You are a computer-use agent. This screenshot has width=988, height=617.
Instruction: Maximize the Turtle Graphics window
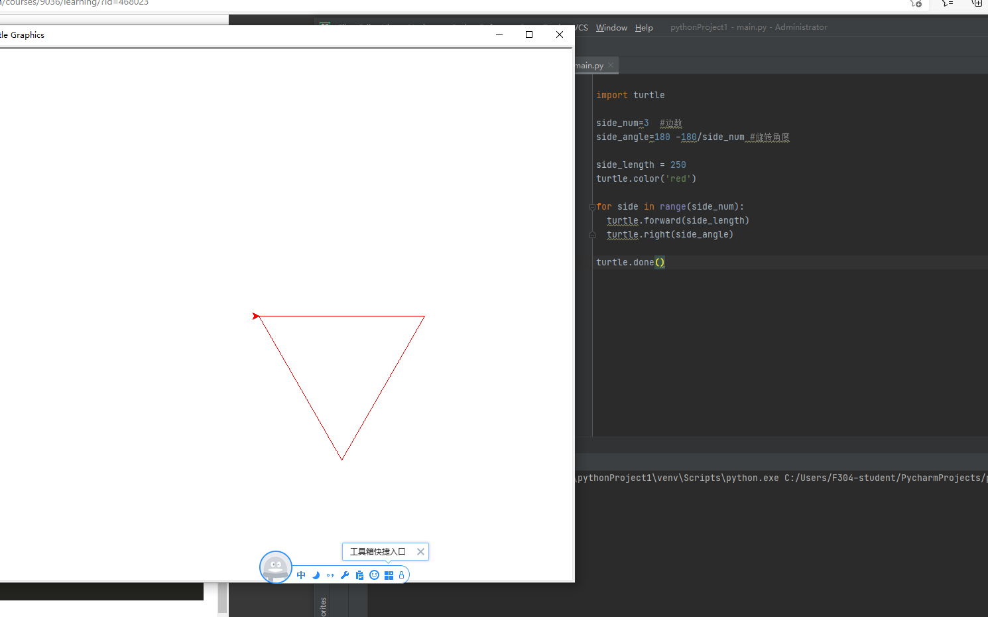[x=529, y=34]
